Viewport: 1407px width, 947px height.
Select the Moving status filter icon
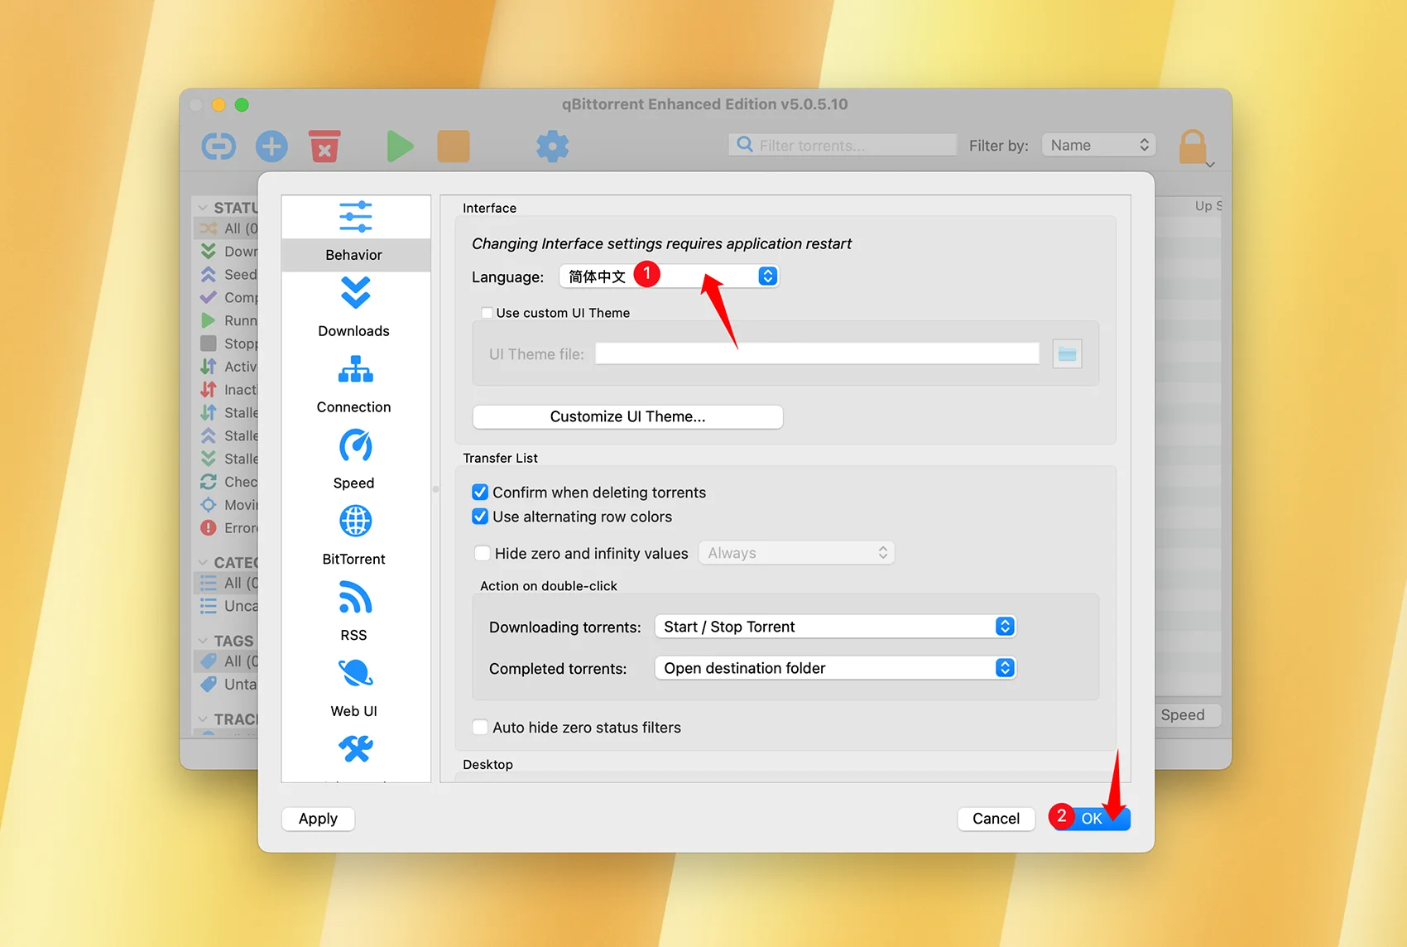209,504
